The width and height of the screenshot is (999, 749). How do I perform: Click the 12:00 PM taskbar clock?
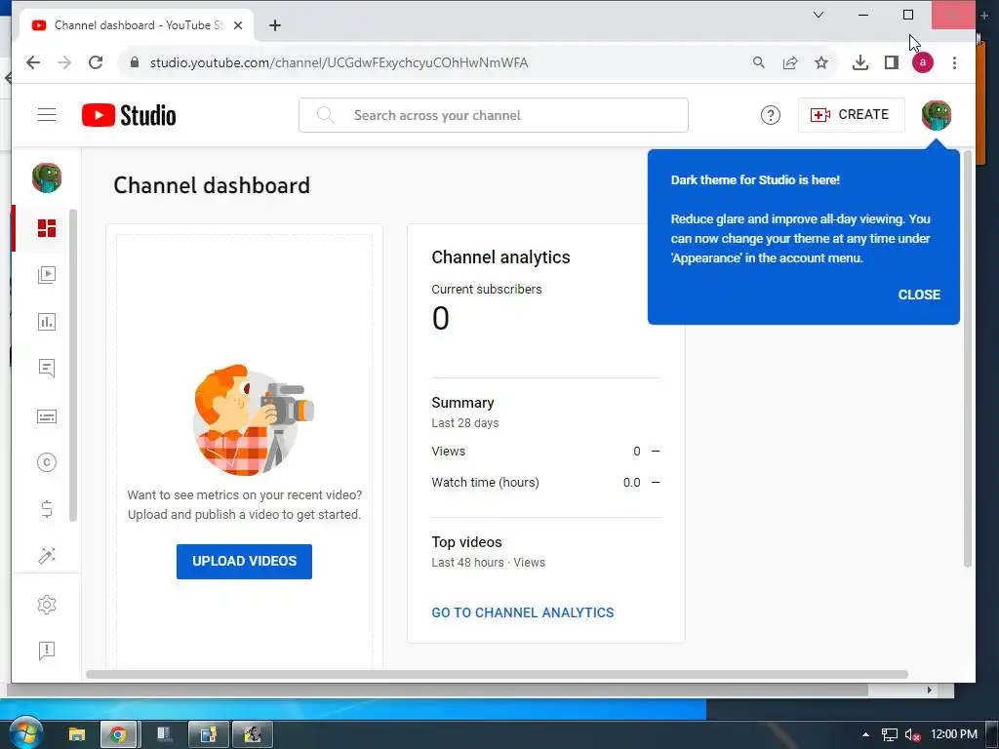click(954, 734)
